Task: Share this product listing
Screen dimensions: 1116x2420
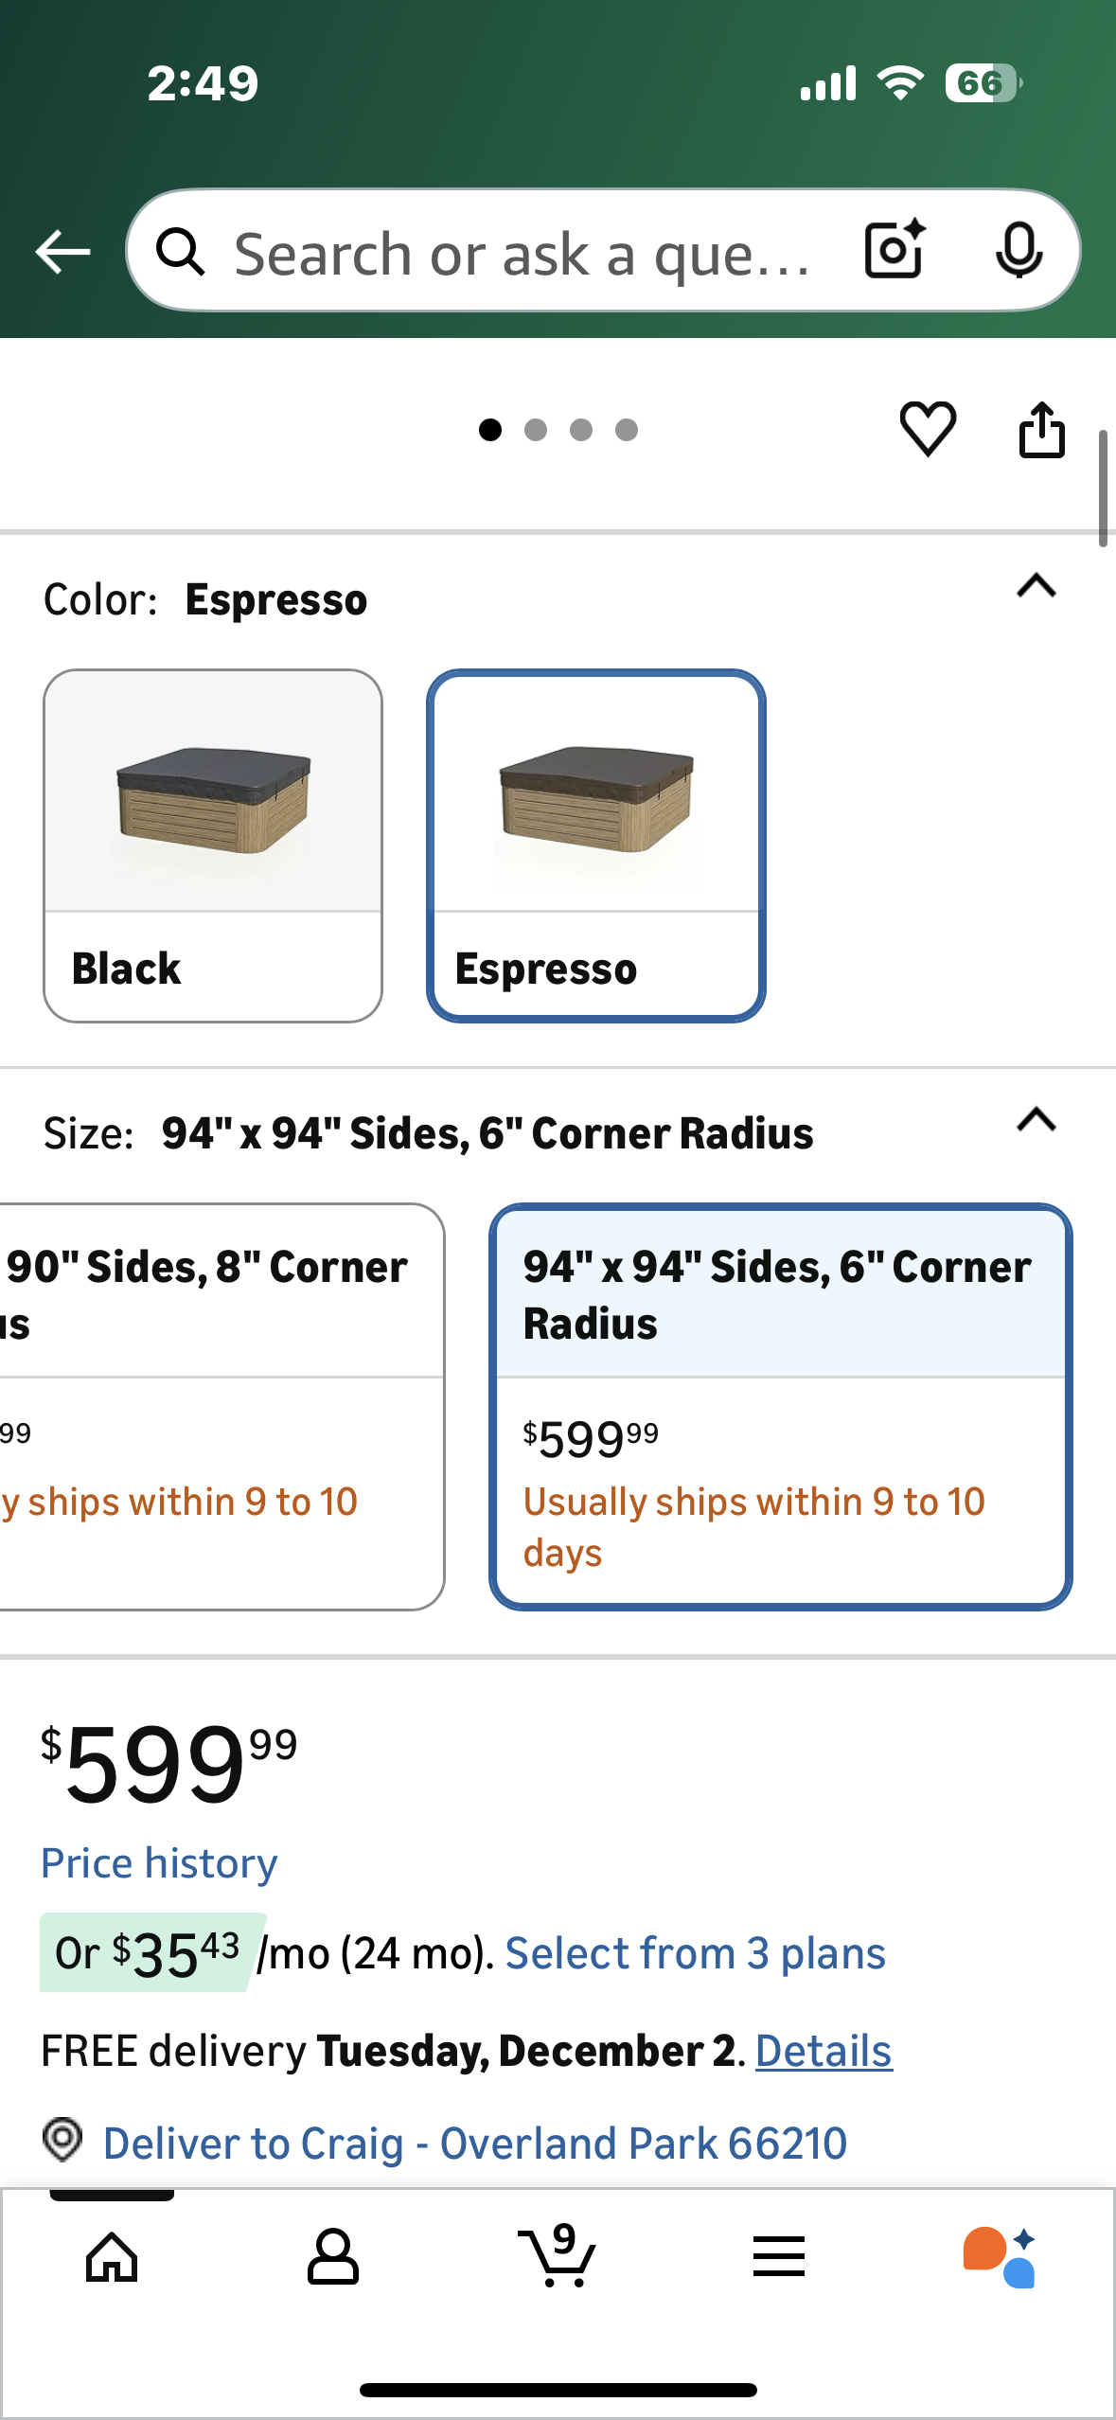Action: 1042,428
